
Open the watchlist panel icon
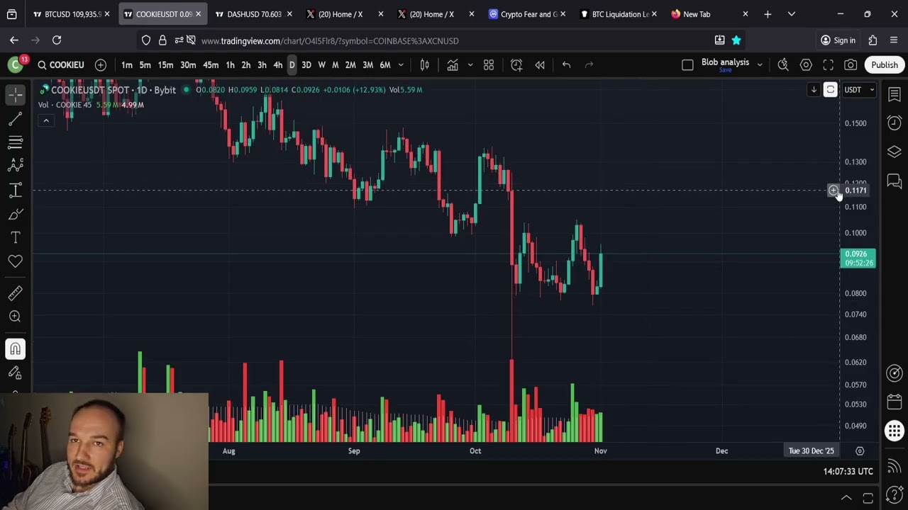point(894,94)
